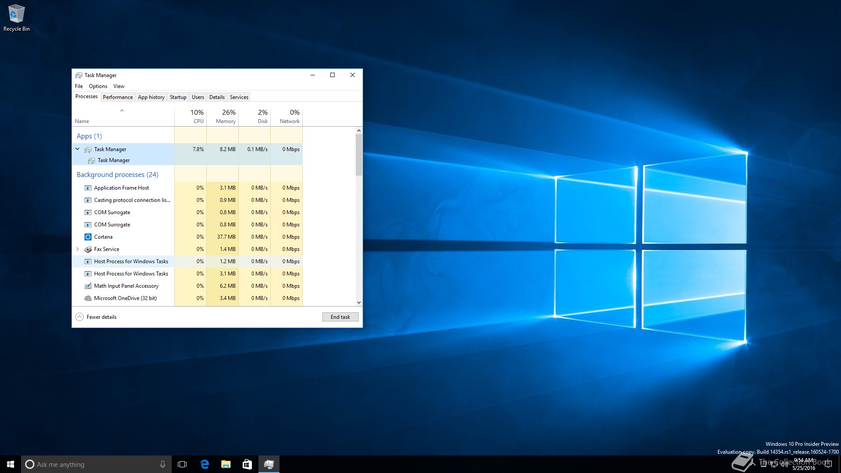Viewport: 841px width, 473px height.
Task: Click the Cortana process icon
Action: tap(88, 237)
